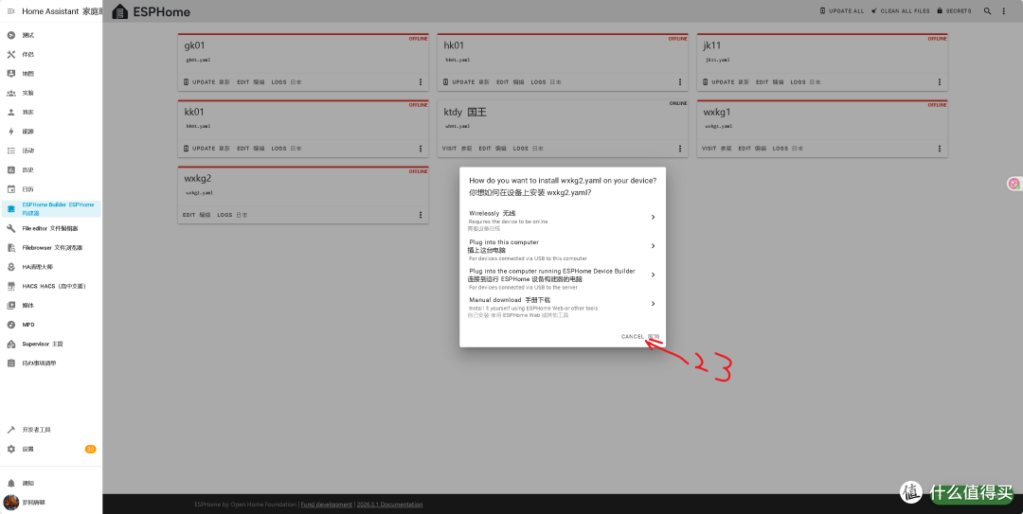Screen dimensions: 1023x514
Task: Collapse the Home Assistant sidebar hamburger icon
Action: point(11,11)
